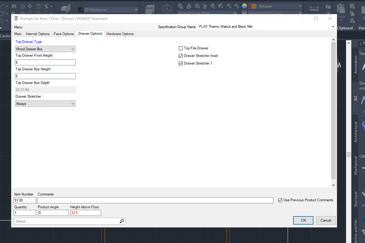Click the Match Properties icon in Clipboard panel
The image size is (365, 243).
[352, 21]
